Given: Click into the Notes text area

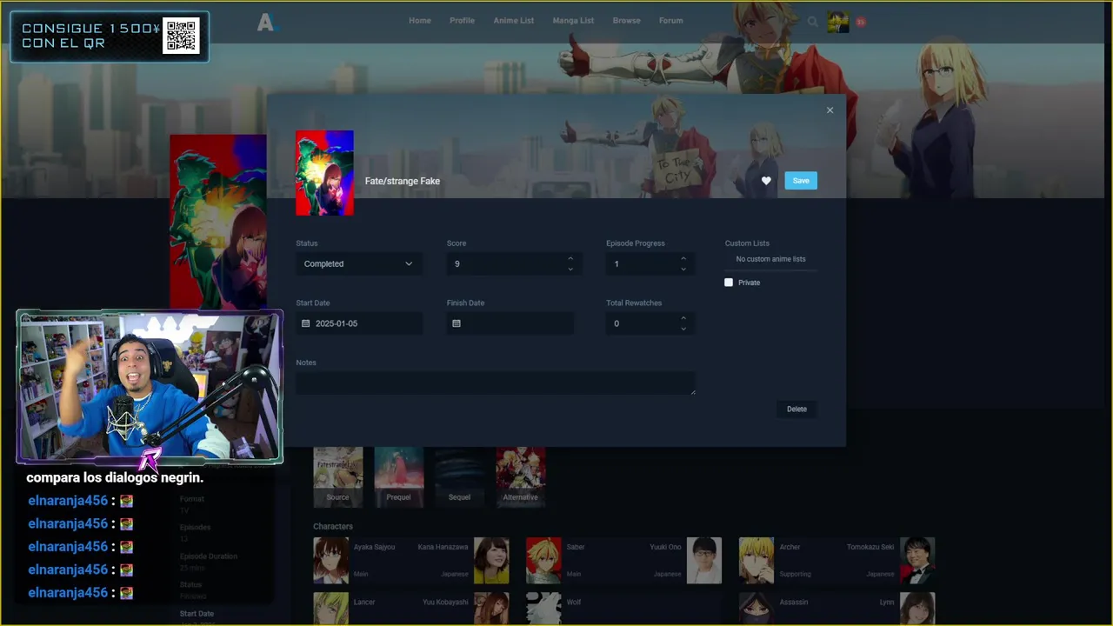Looking at the screenshot, I should pos(496,383).
